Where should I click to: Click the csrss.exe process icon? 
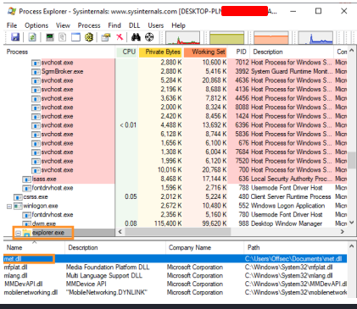[18, 197]
